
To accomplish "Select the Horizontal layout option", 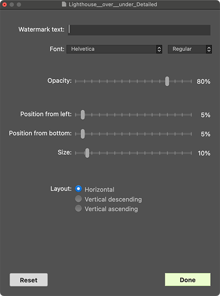I will pos(78,189).
